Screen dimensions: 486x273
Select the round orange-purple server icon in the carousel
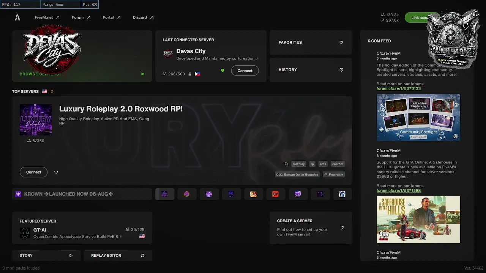[x=186, y=194]
